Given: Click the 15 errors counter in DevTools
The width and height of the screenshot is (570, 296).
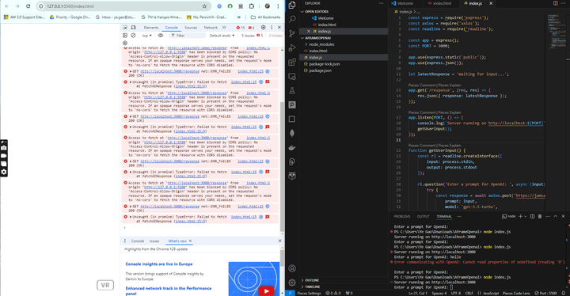Looking at the screenshot, I should [241, 28].
